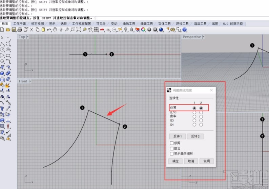Select the arrow pointer tool in the left sidebar
The image size is (269, 189).
2,37
